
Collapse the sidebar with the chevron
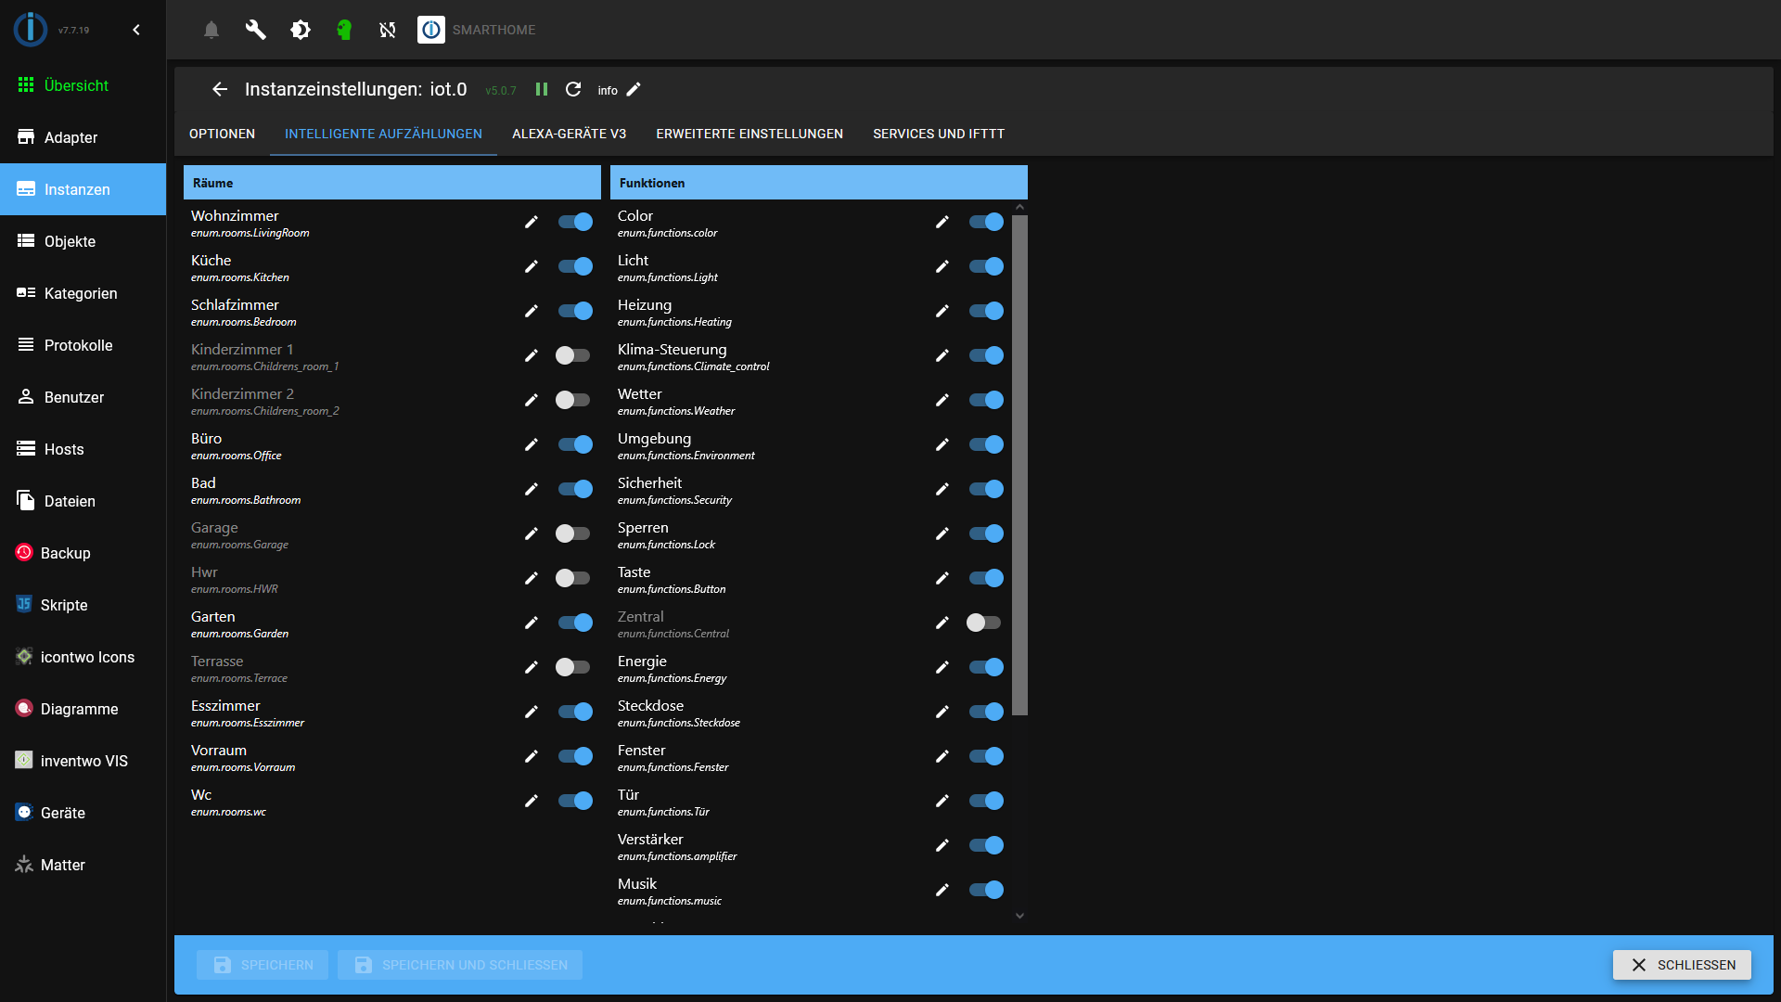[136, 29]
